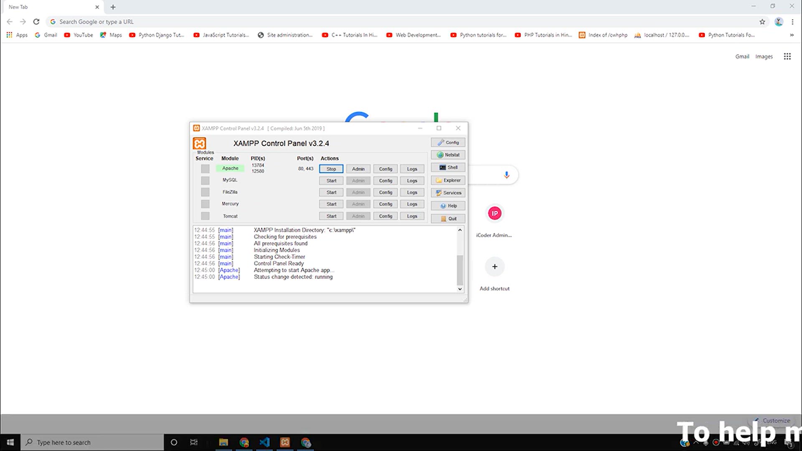Toggle Mercury service install checkbox
This screenshot has width=802, height=451.
click(x=205, y=204)
